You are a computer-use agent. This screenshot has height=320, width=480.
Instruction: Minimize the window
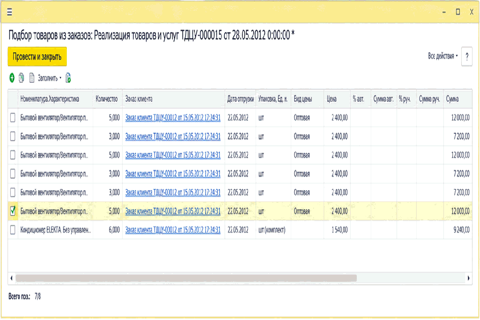click(x=444, y=12)
